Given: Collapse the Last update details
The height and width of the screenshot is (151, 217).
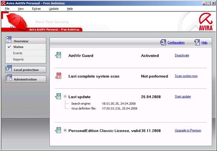Looking at the screenshot, I should (65, 96).
